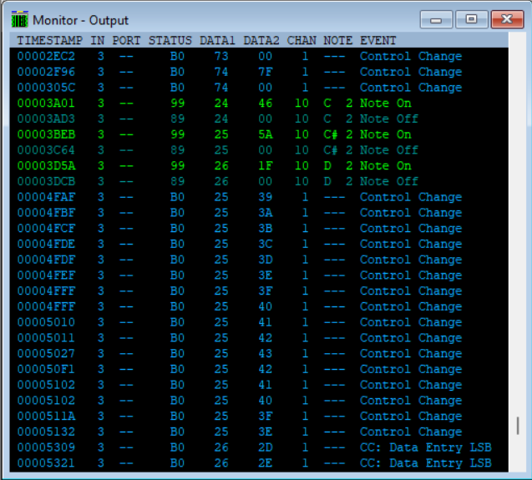The image size is (532, 480).
Task: Select timestamp 000050F1
Action: pyautogui.click(x=46, y=369)
